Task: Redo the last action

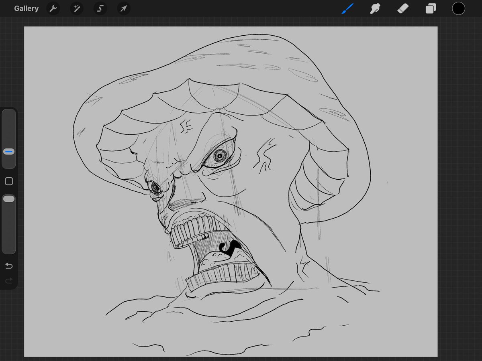Action: (9, 281)
